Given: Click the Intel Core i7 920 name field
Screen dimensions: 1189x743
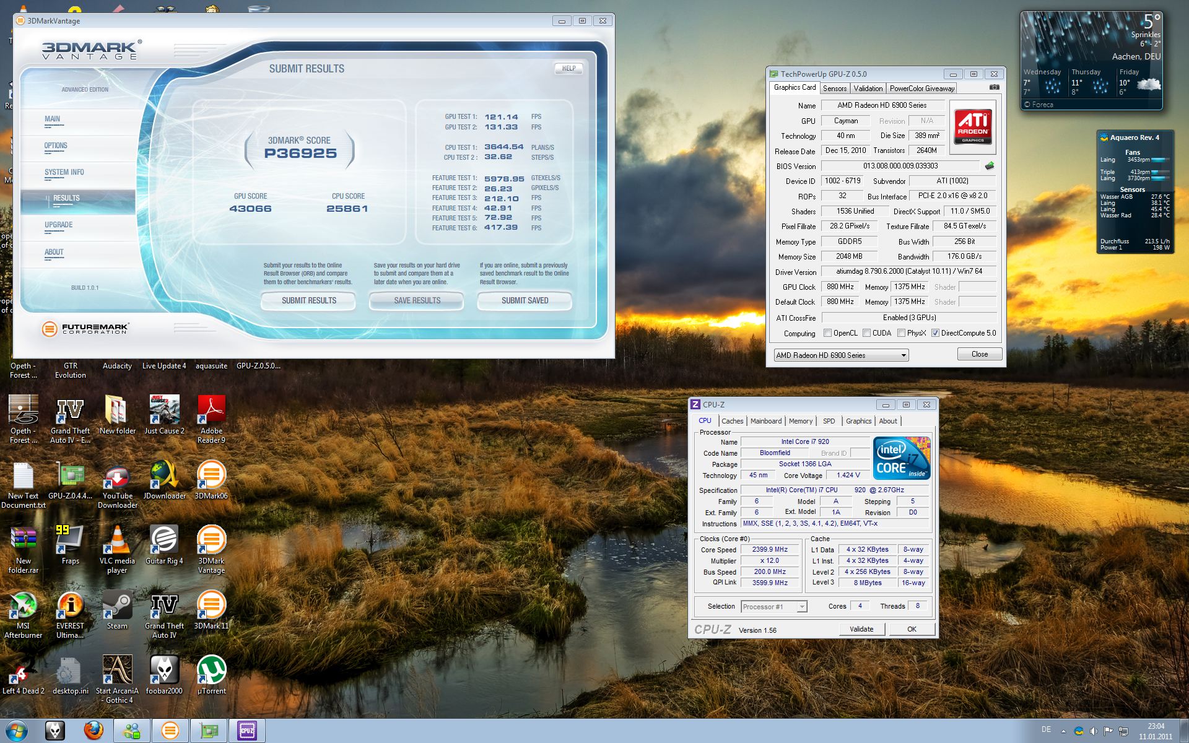Looking at the screenshot, I should click(x=805, y=442).
